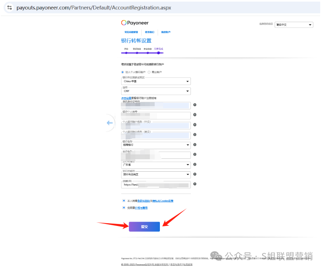Click the 联系信息 step dot on progress bar
Screen dimensions: 323x269
tap(137, 53)
